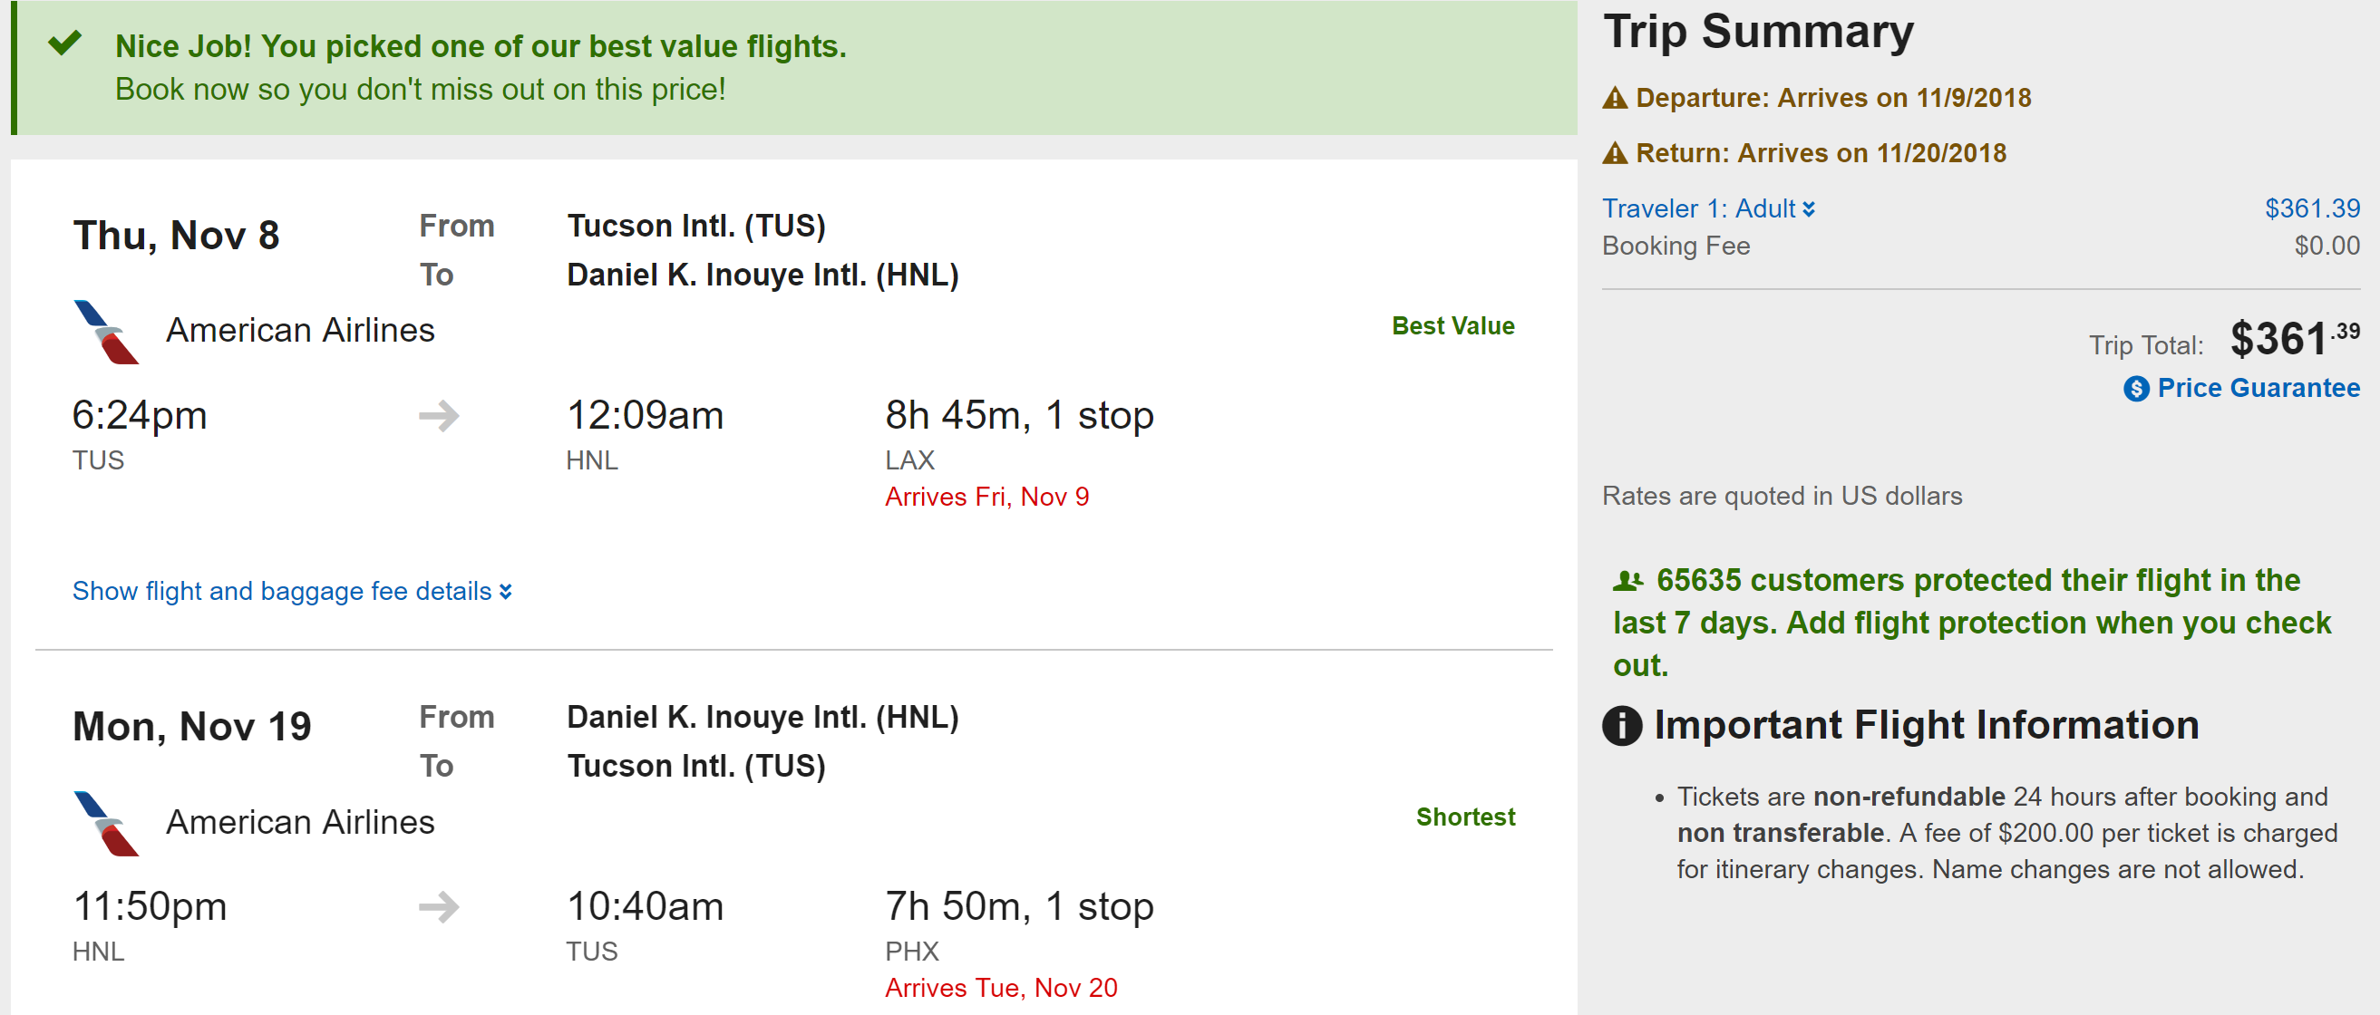The height and width of the screenshot is (1015, 2380).
Task: Click the Best Value label
Action: pos(1452,326)
